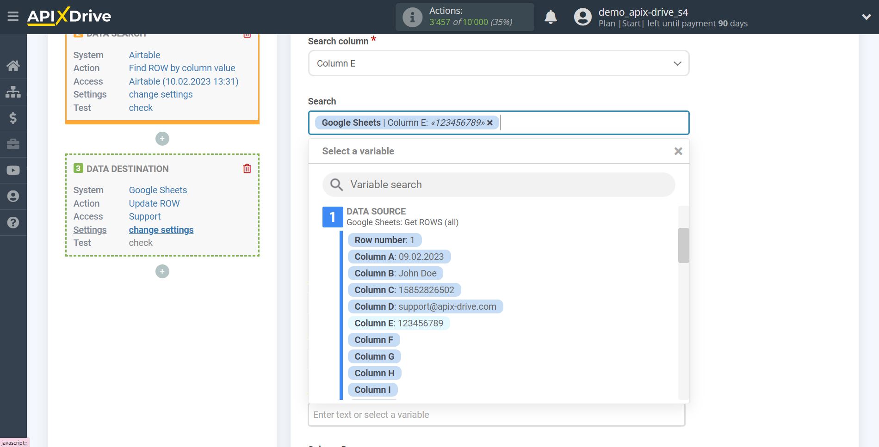Select Column D: support@apix-drive.com variable
The image size is (879, 447).
426,306
